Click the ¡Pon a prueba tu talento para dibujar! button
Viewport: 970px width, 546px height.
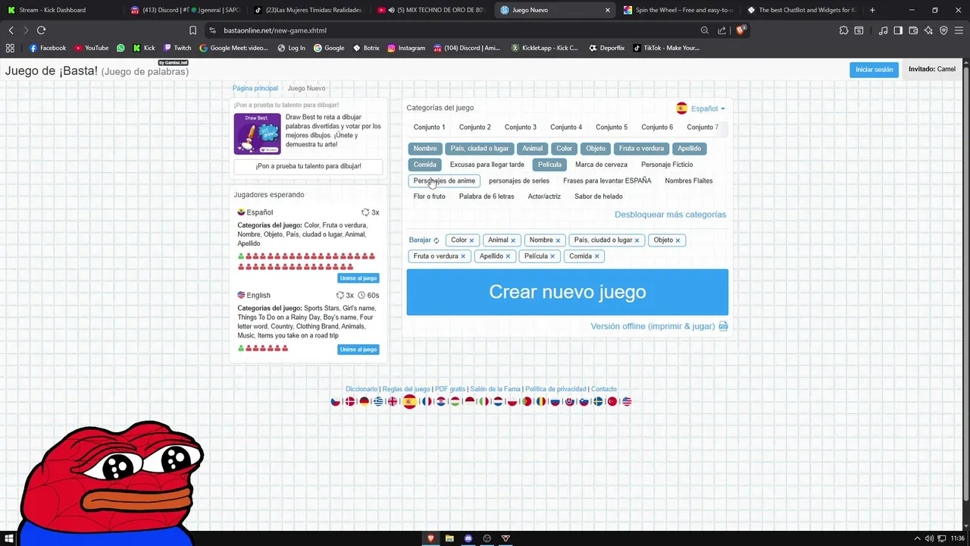(308, 166)
